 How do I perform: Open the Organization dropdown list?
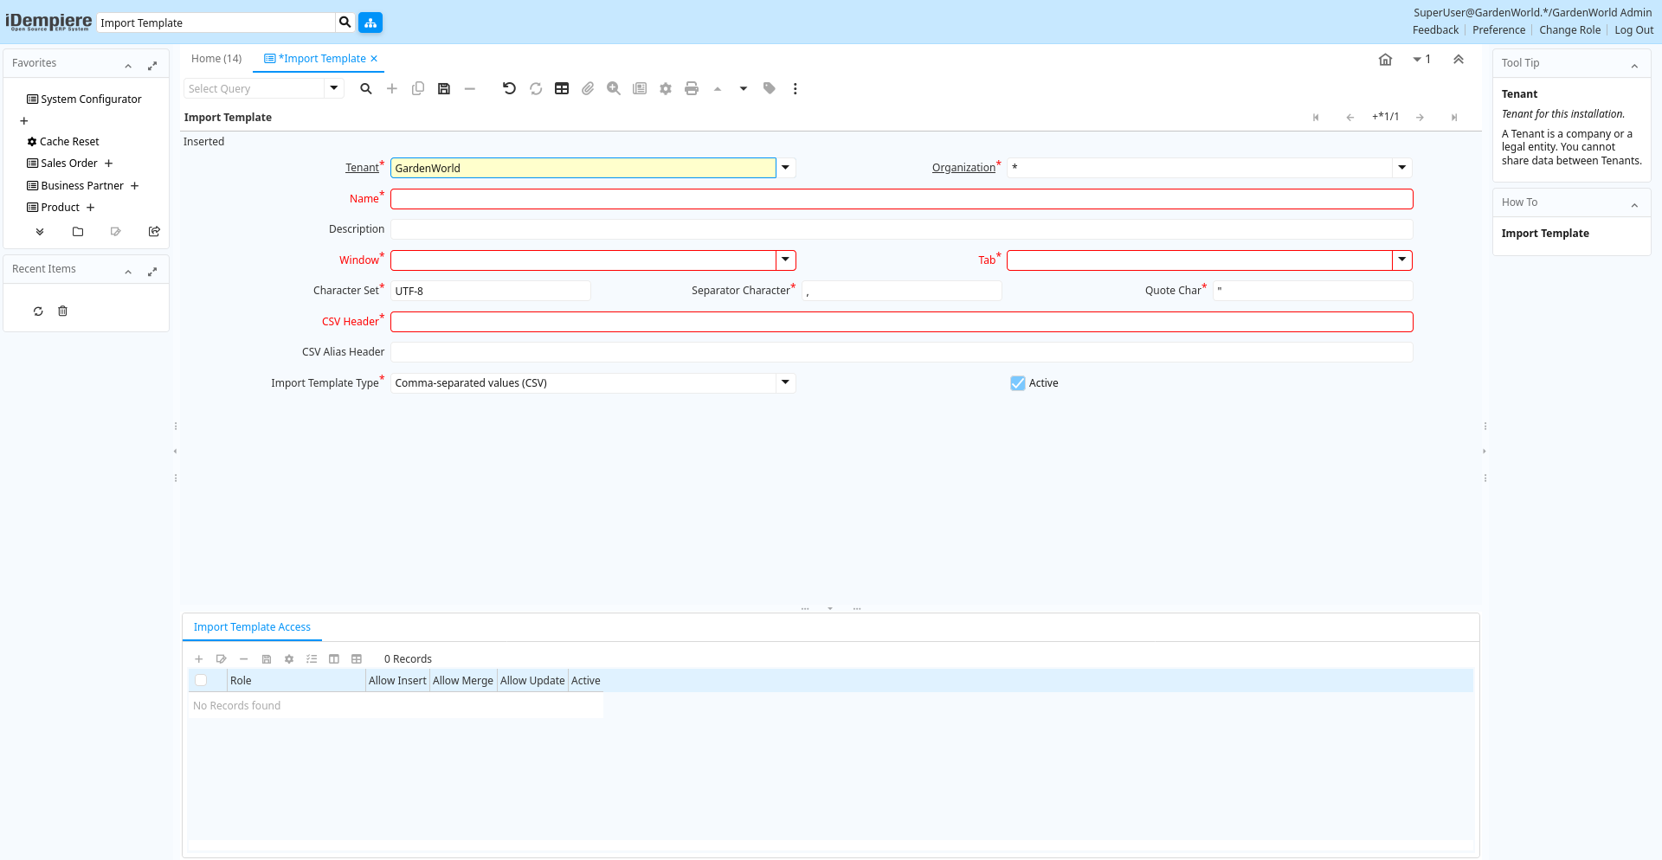pos(1401,168)
